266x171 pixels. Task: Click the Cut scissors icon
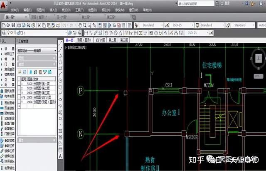[x=39, y=25]
